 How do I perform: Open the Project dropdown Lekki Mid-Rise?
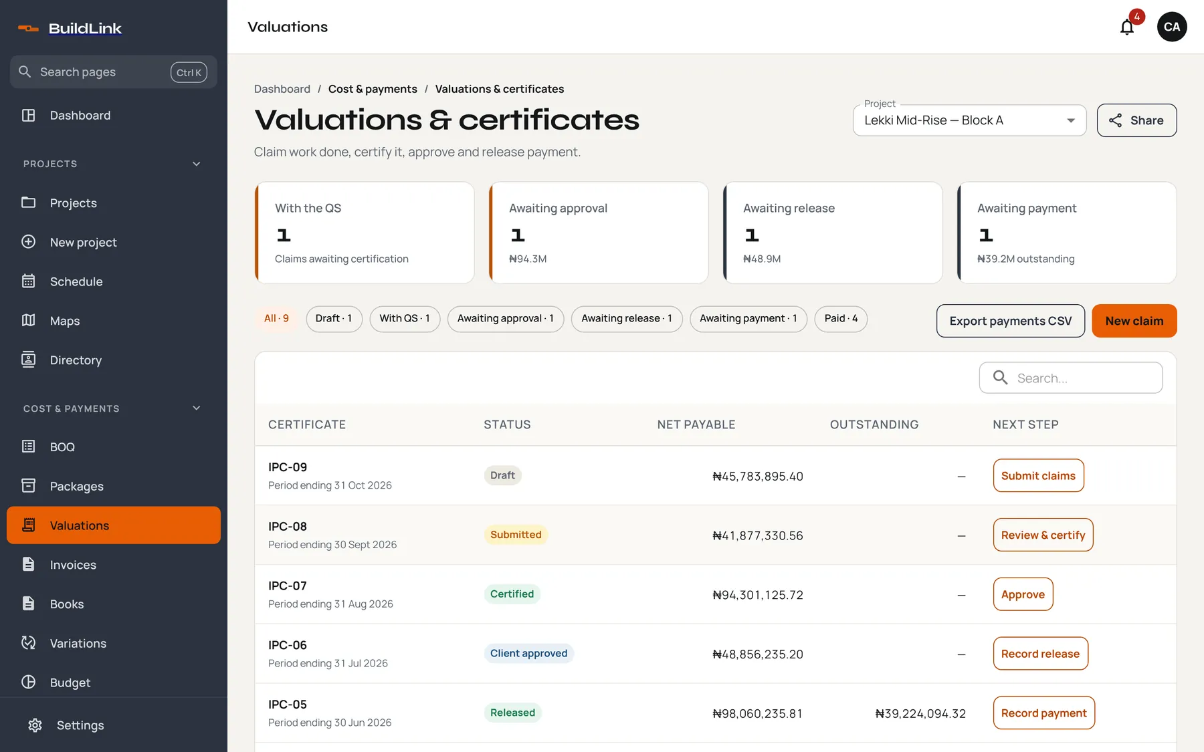(x=969, y=120)
